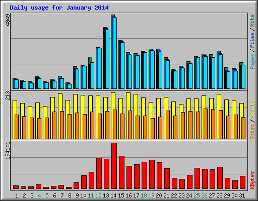This screenshot has width=258, height=201.
Task: Click green weekend day 12 label
Action: click(x=98, y=195)
